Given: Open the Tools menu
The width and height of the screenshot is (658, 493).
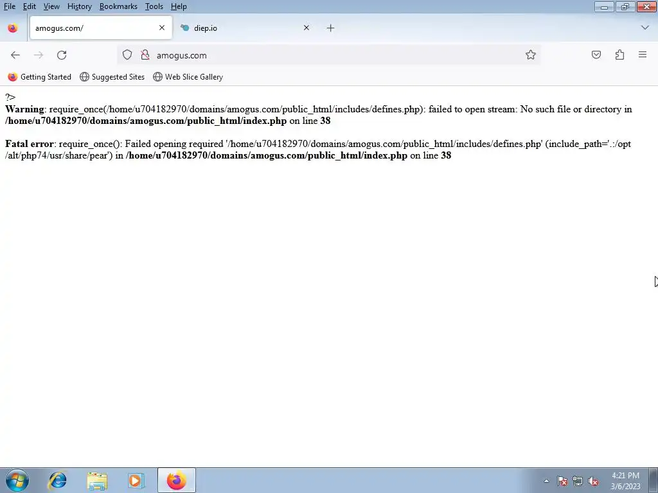Looking at the screenshot, I should click(154, 6).
